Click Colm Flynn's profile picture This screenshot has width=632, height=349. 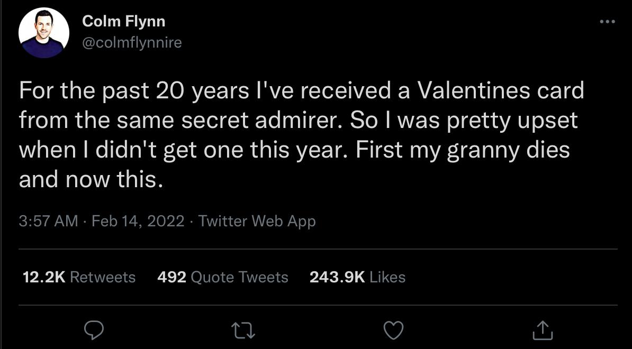44,33
